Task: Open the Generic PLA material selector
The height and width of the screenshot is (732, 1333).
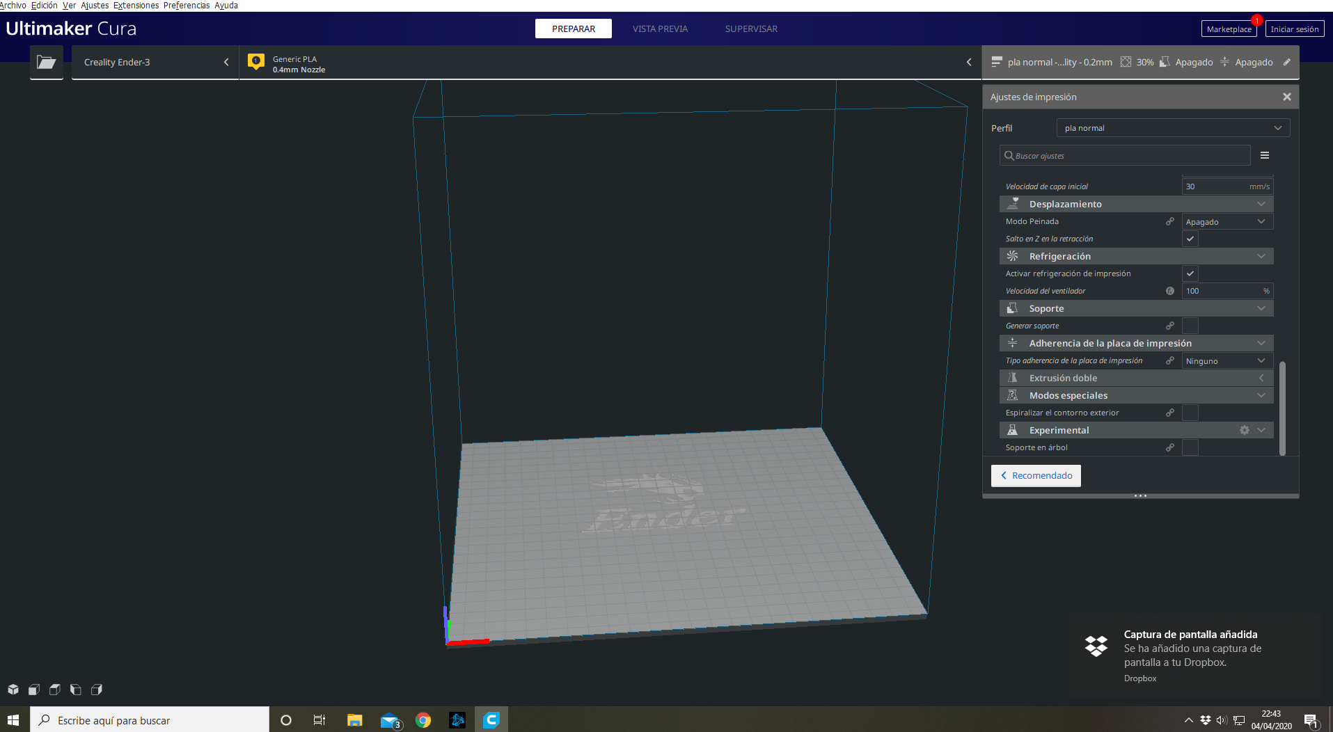Action: coord(610,63)
